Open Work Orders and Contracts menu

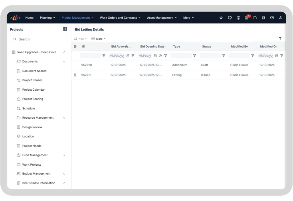[x=120, y=18]
